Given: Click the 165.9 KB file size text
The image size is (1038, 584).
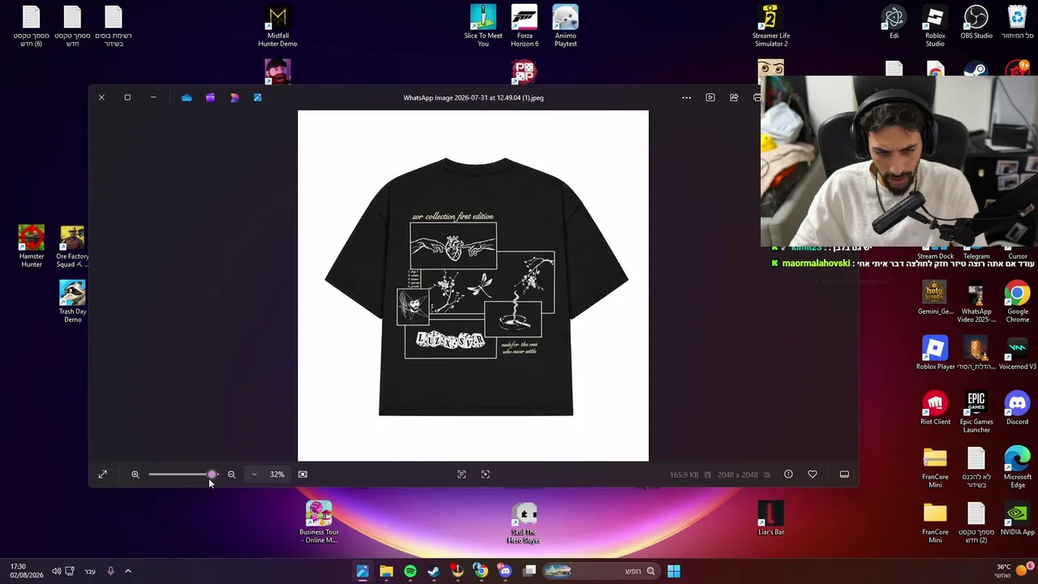Looking at the screenshot, I should pos(684,474).
